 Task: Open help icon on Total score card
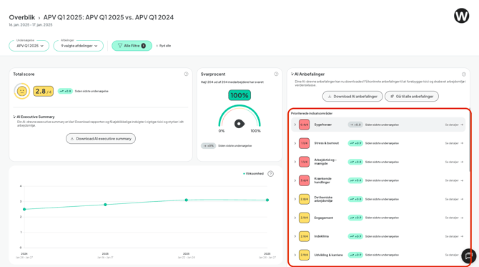pos(186,74)
